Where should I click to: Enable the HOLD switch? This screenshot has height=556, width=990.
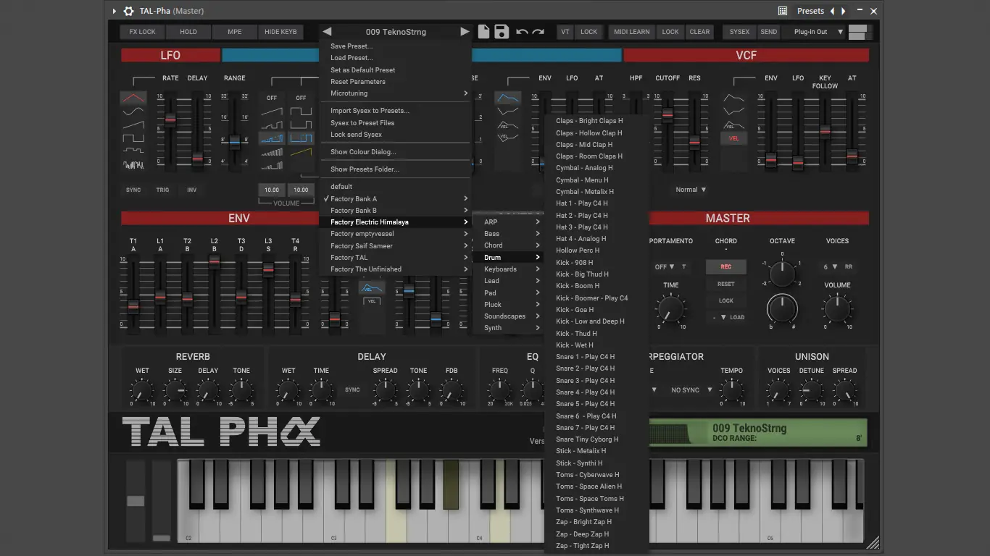click(x=188, y=32)
